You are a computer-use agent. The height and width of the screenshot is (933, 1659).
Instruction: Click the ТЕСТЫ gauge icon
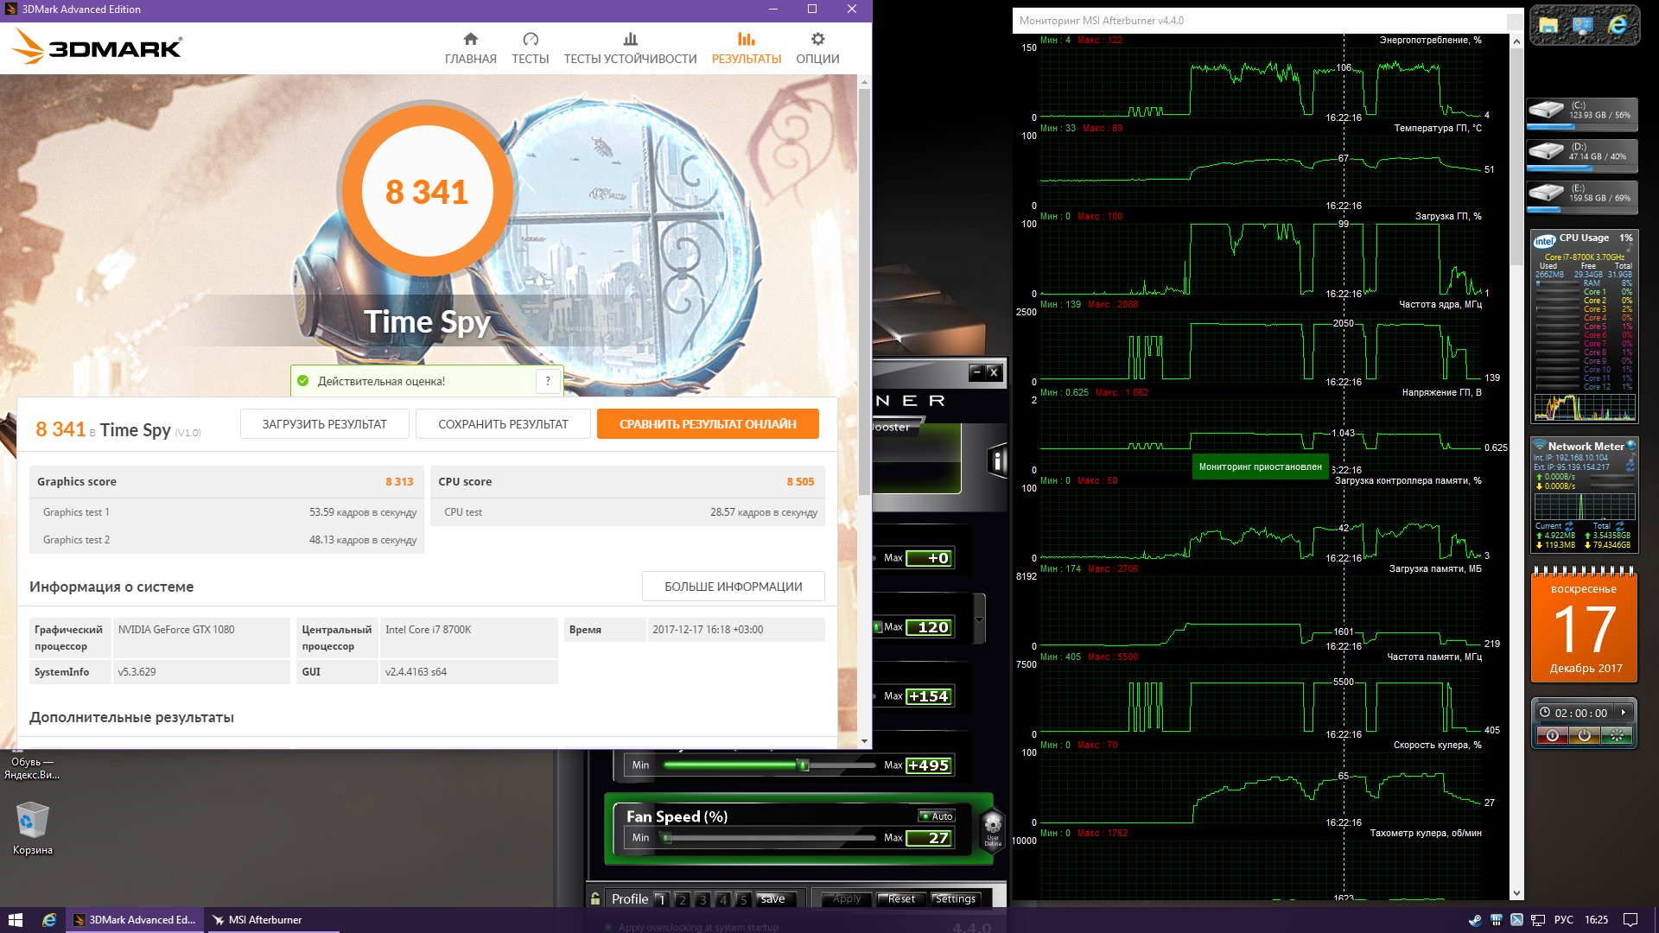click(x=530, y=39)
